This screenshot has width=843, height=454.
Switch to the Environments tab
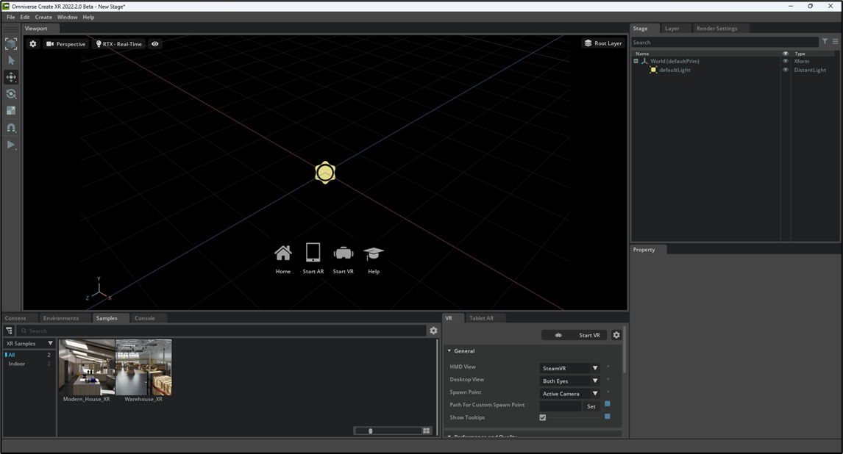(61, 318)
